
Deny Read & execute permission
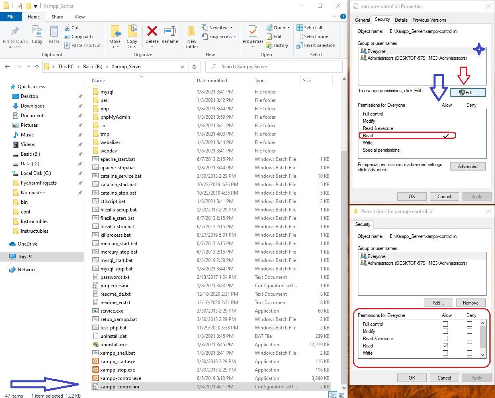click(x=469, y=338)
